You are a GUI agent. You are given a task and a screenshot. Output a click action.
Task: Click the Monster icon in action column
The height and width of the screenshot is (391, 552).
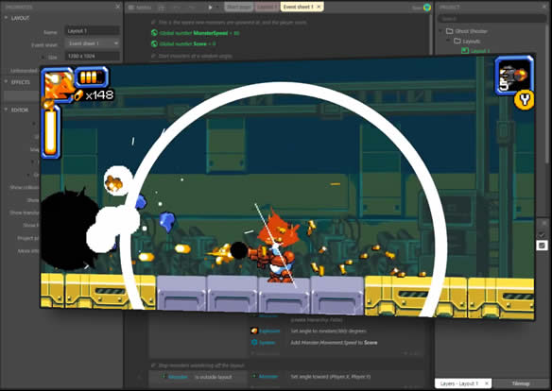click(254, 376)
